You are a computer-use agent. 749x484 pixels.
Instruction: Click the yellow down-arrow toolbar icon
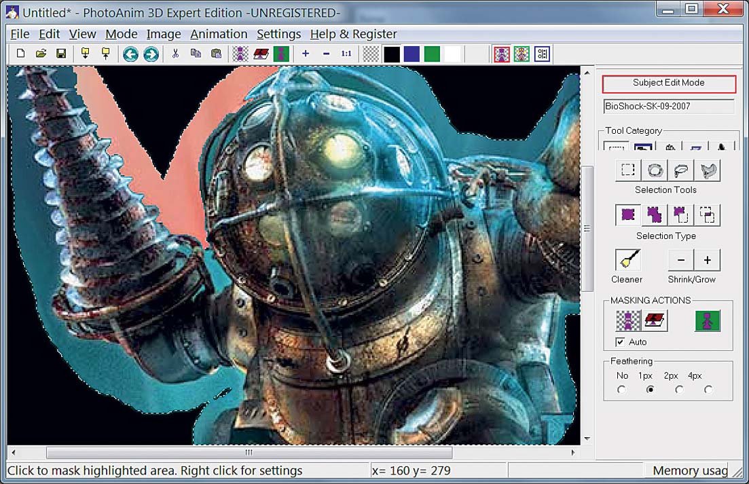[86, 54]
